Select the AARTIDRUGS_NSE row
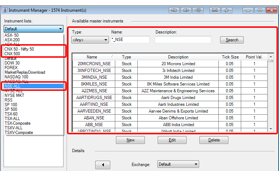The width and height of the screenshot is (279, 171). coord(170,97)
